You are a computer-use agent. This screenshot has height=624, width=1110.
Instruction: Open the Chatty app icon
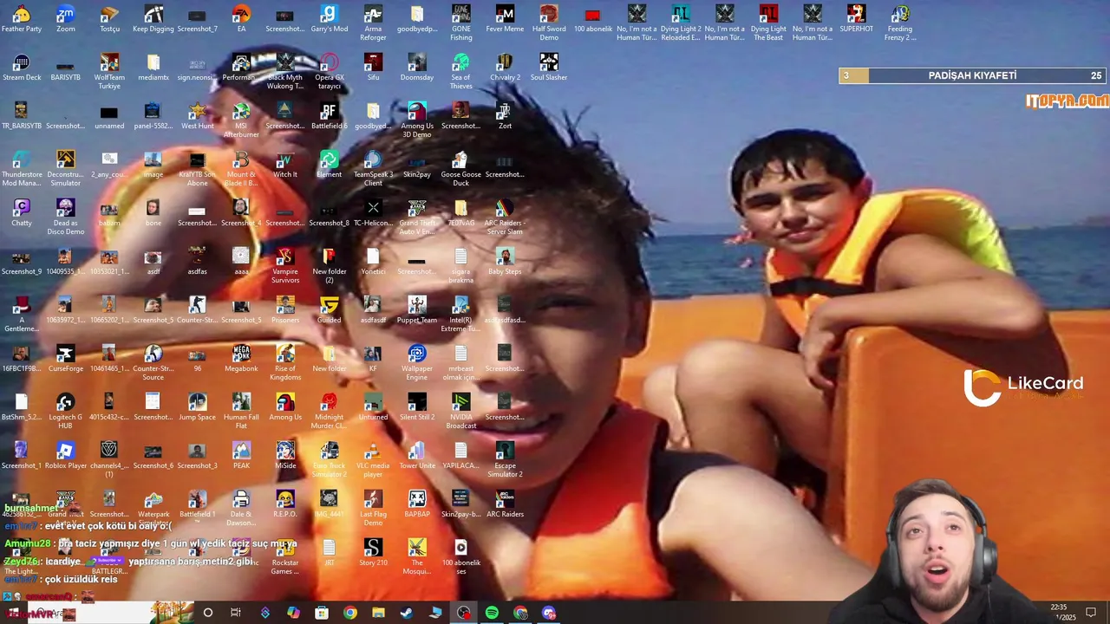22,209
